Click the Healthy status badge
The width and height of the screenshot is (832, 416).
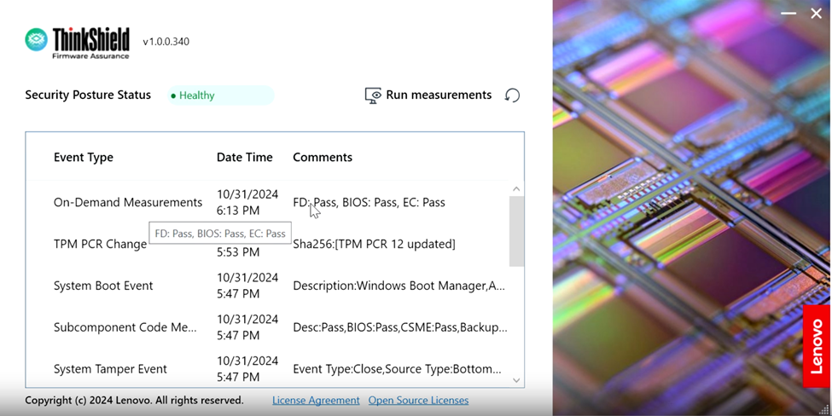point(220,95)
